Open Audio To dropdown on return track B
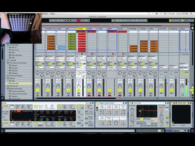 (x=173, y=67)
